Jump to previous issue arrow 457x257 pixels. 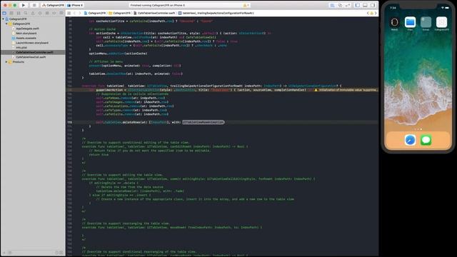[368, 13]
